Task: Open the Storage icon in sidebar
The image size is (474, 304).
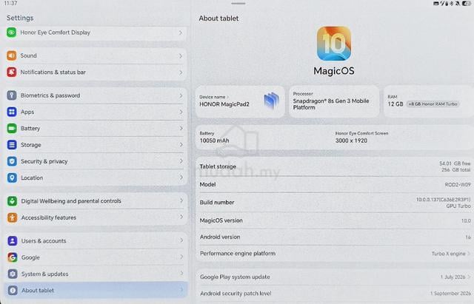Action: [12, 145]
